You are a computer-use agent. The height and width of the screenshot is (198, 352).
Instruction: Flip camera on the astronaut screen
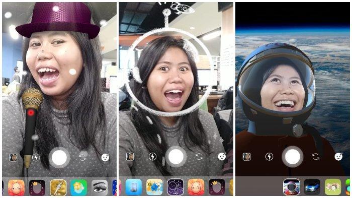coord(316,157)
